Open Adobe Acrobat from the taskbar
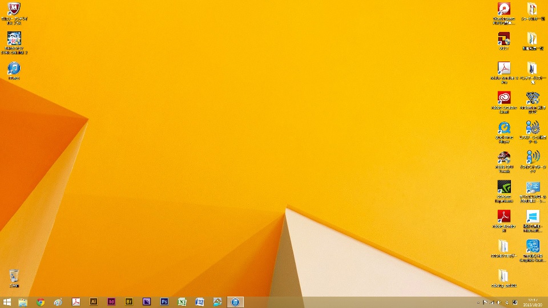This screenshot has height=308, width=548. click(x=76, y=302)
